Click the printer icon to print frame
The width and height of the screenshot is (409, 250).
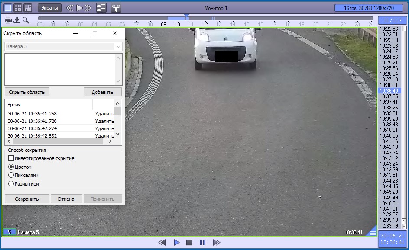pyautogui.click(x=8, y=20)
